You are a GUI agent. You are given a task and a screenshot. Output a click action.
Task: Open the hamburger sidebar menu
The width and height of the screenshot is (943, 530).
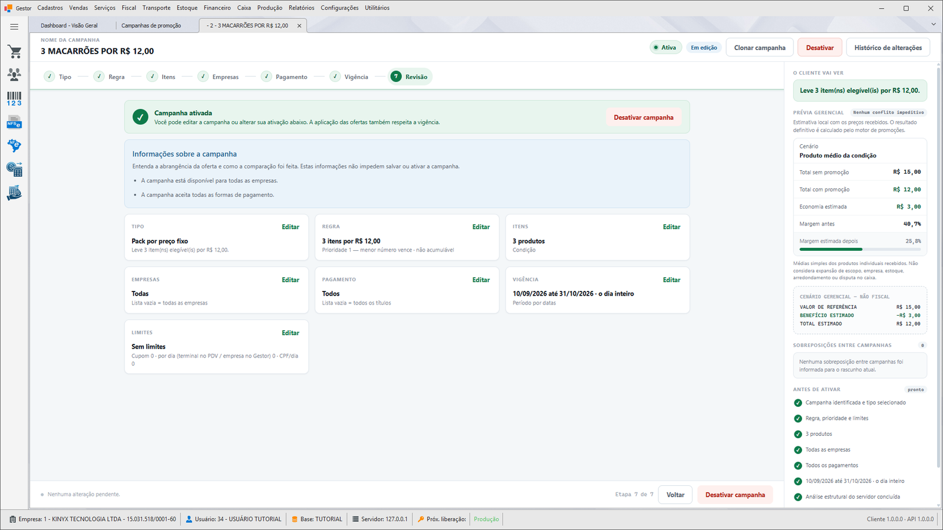pos(14,26)
